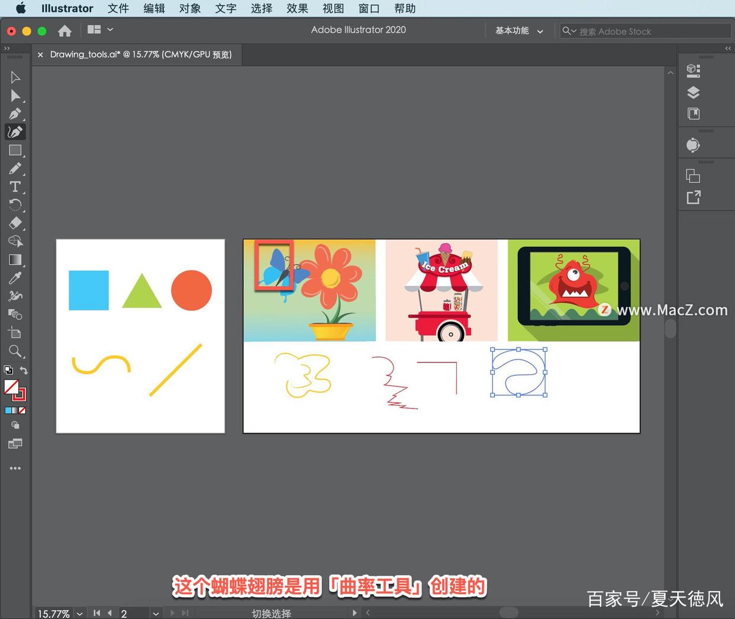Open the 帮助 menu

[x=405, y=8]
